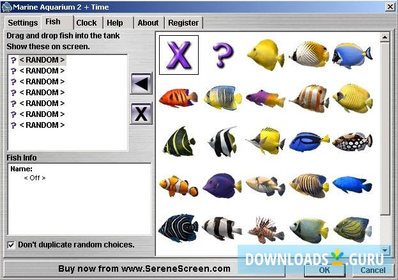Select the sixth < RANDOM > list entry
398x280 pixels.
coord(42,114)
